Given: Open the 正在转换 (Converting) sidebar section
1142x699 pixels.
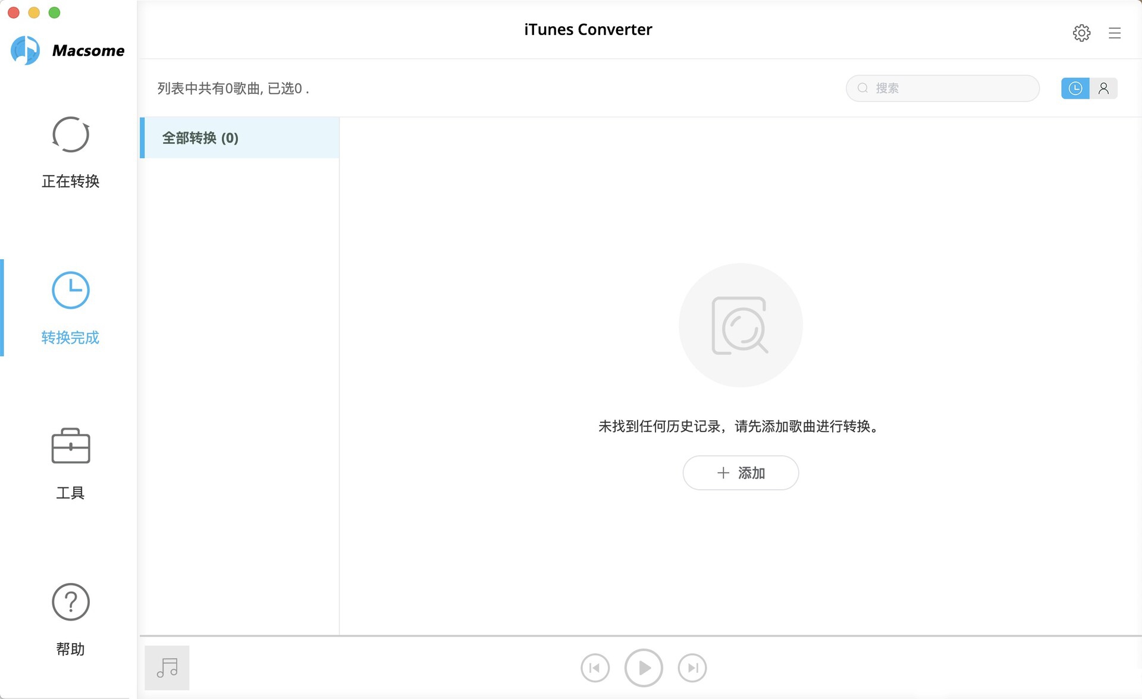Looking at the screenshot, I should (x=70, y=152).
